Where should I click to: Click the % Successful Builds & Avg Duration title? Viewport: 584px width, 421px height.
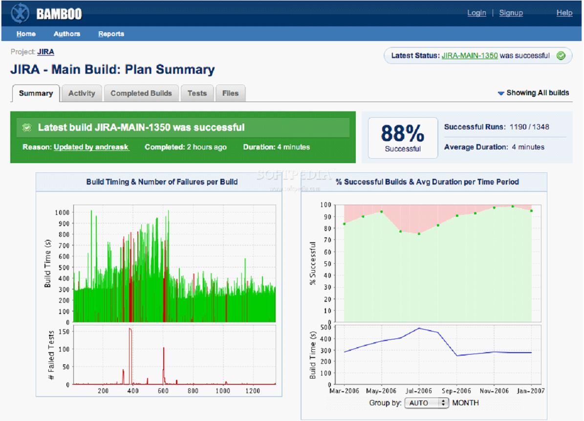pyautogui.click(x=427, y=182)
